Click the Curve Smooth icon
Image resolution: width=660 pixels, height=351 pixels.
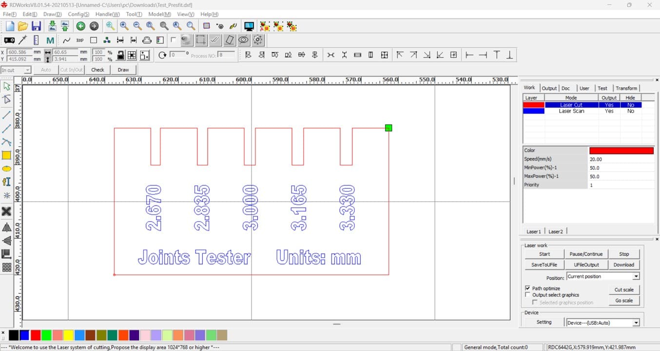(x=66, y=40)
